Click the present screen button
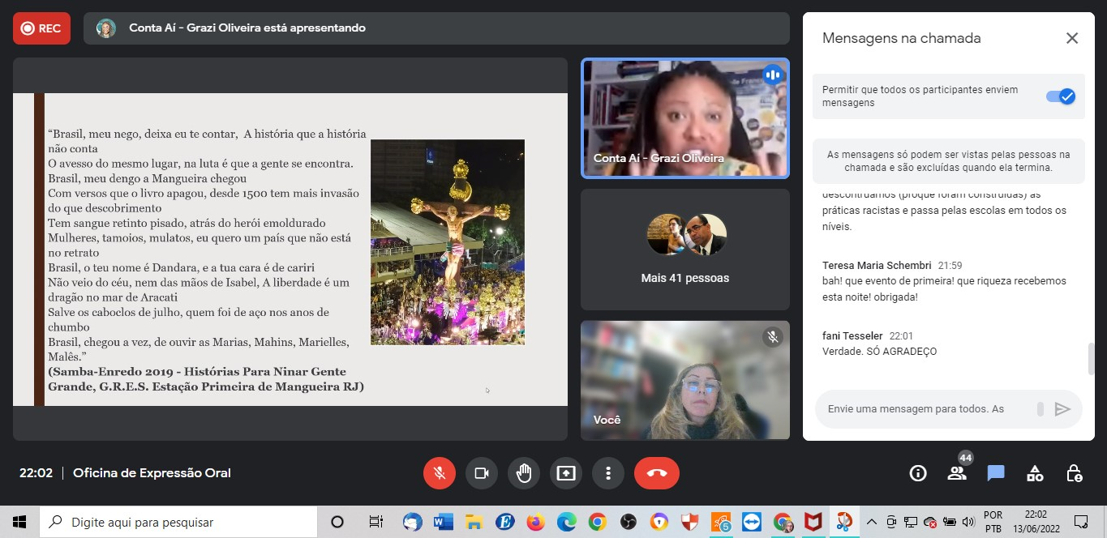The width and height of the screenshot is (1107, 538). [x=566, y=473]
